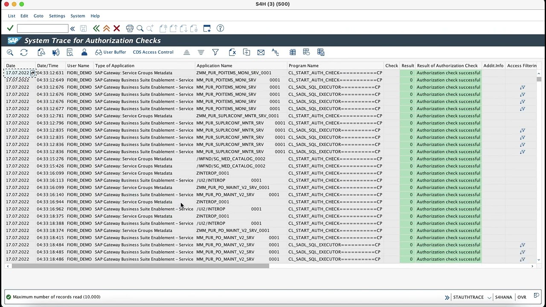
Task: Create new GUI window icon
Action: 207,29
